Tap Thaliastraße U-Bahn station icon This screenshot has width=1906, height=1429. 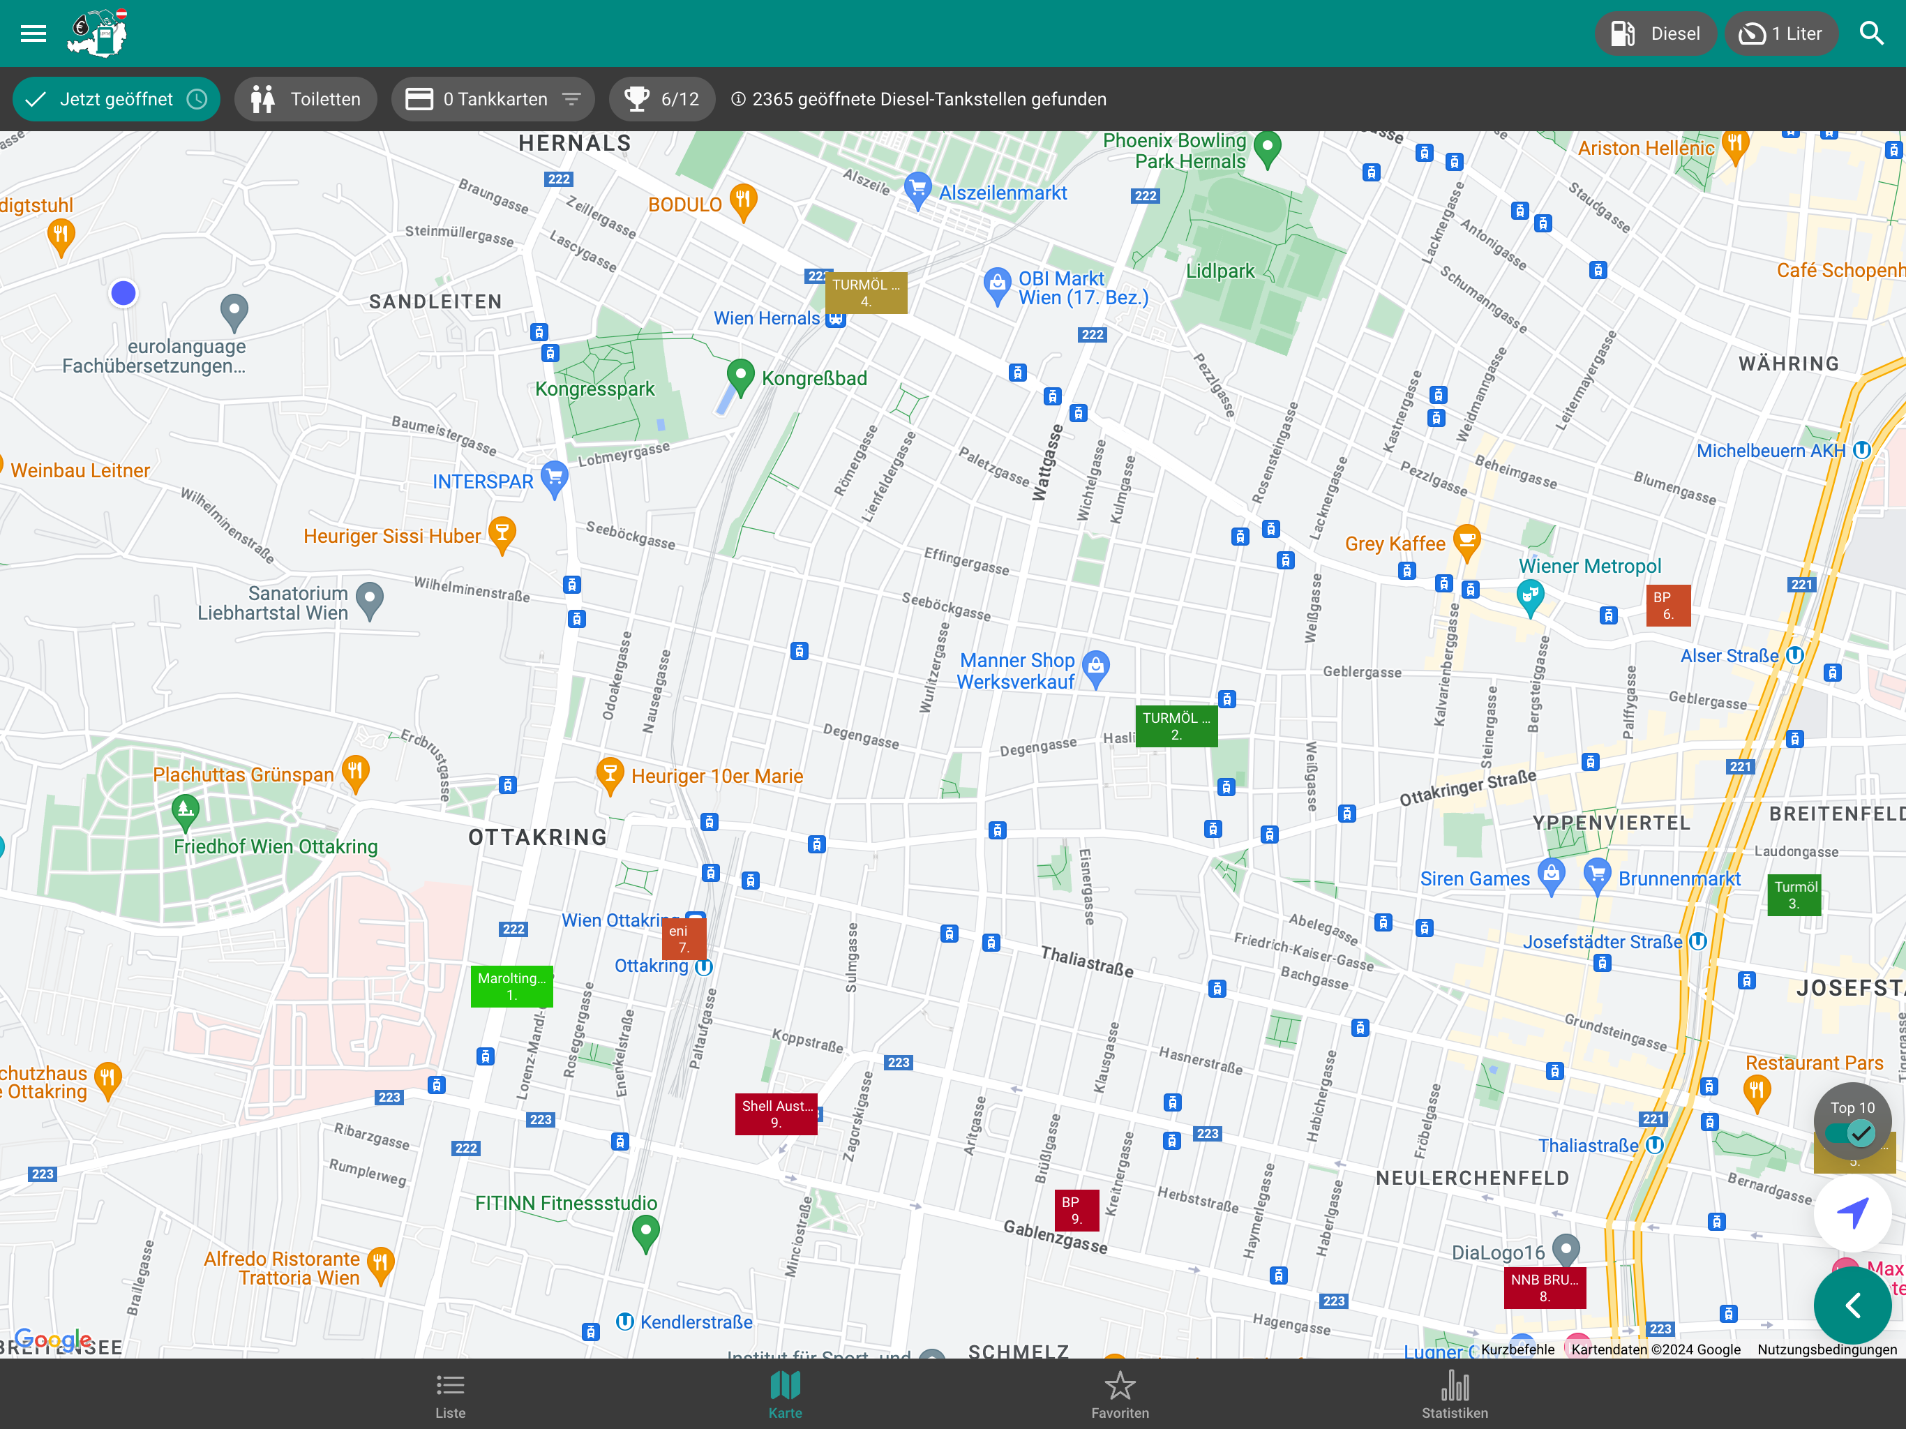pyautogui.click(x=1654, y=1144)
